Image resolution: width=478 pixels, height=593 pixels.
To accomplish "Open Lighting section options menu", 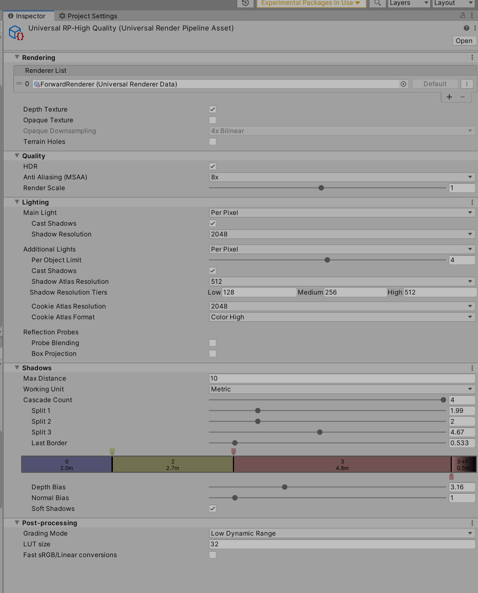I will (472, 202).
